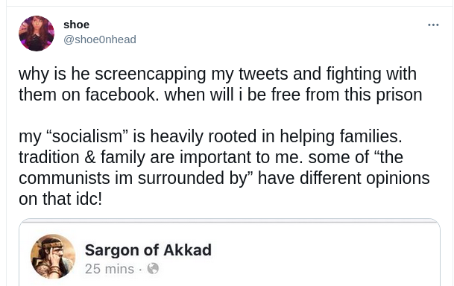Click the globe public-visibility icon
The width and height of the screenshot is (454, 286).
click(153, 269)
